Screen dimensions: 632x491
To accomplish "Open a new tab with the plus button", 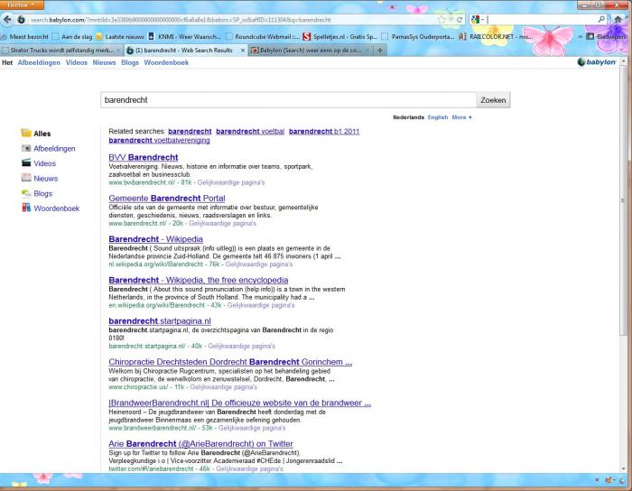I will click(x=380, y=51).
